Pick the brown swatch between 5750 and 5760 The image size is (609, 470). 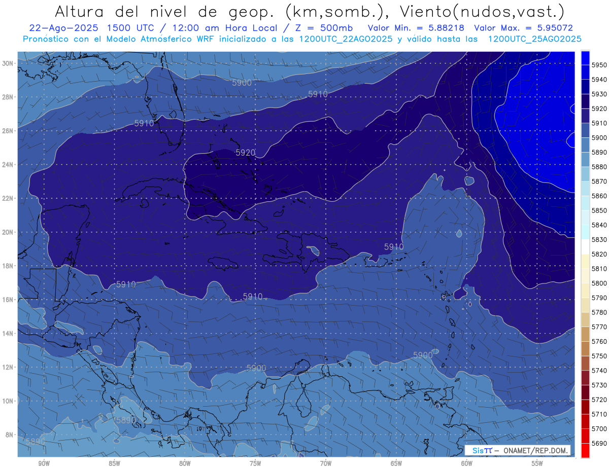(x=585, y=348)
